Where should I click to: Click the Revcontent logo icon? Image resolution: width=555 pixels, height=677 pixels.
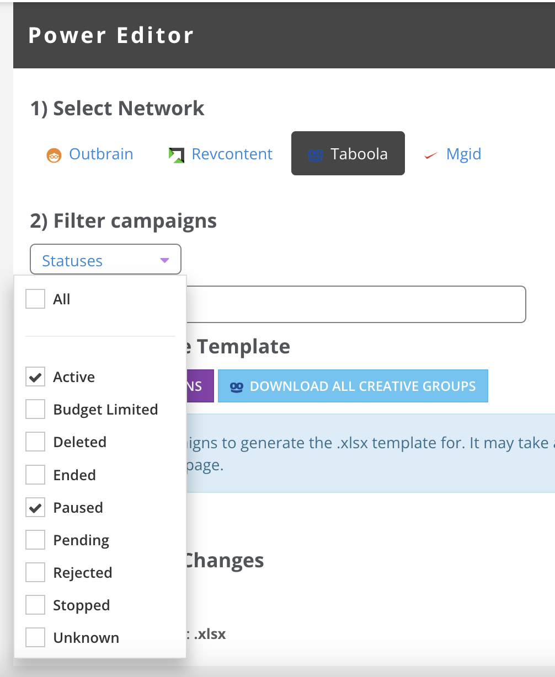pos(176,155)
